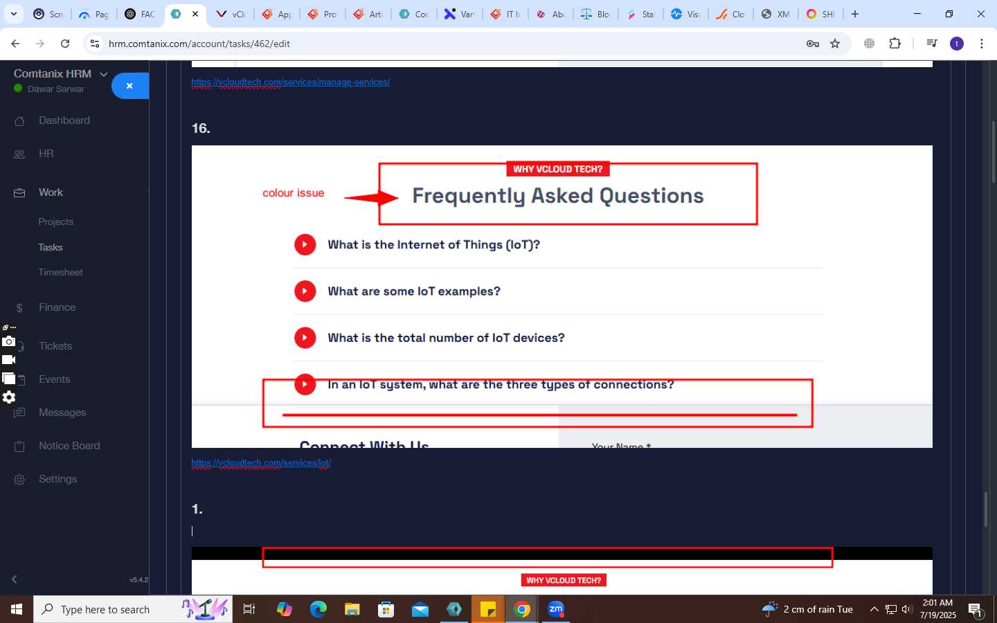
Task: Switch to the IT browser tab
Action: tap(504, 14)
